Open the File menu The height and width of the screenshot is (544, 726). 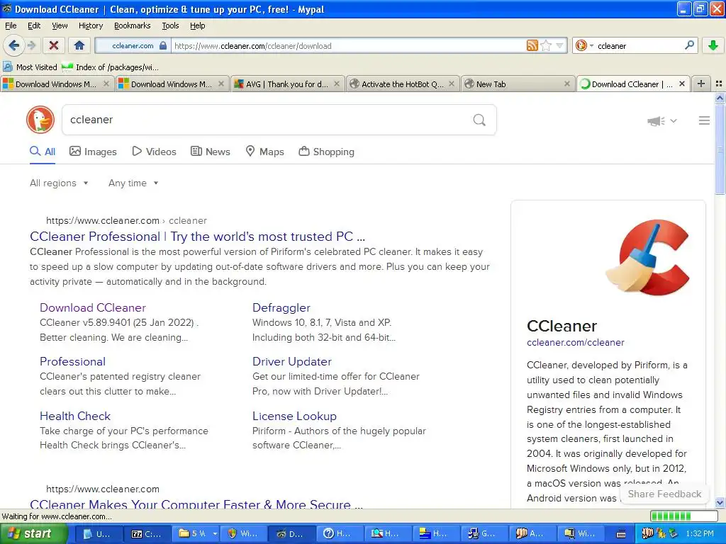pos(11,25)
